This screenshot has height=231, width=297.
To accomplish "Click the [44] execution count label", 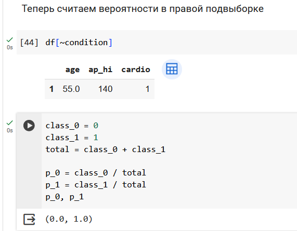I will click(29, 43).
